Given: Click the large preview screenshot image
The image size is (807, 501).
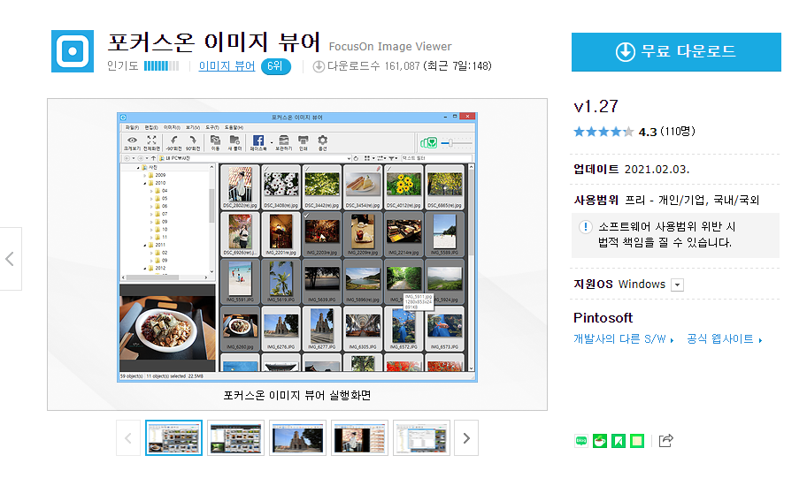Looking at the screenshot, I should click(297, 247).
